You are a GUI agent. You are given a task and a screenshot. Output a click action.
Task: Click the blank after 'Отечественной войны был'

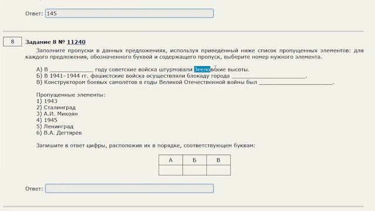[296, 82]
